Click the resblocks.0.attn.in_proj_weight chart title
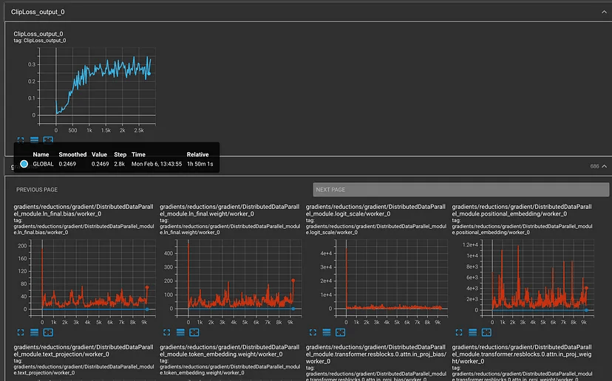The image size is (612, 381). 522,354
